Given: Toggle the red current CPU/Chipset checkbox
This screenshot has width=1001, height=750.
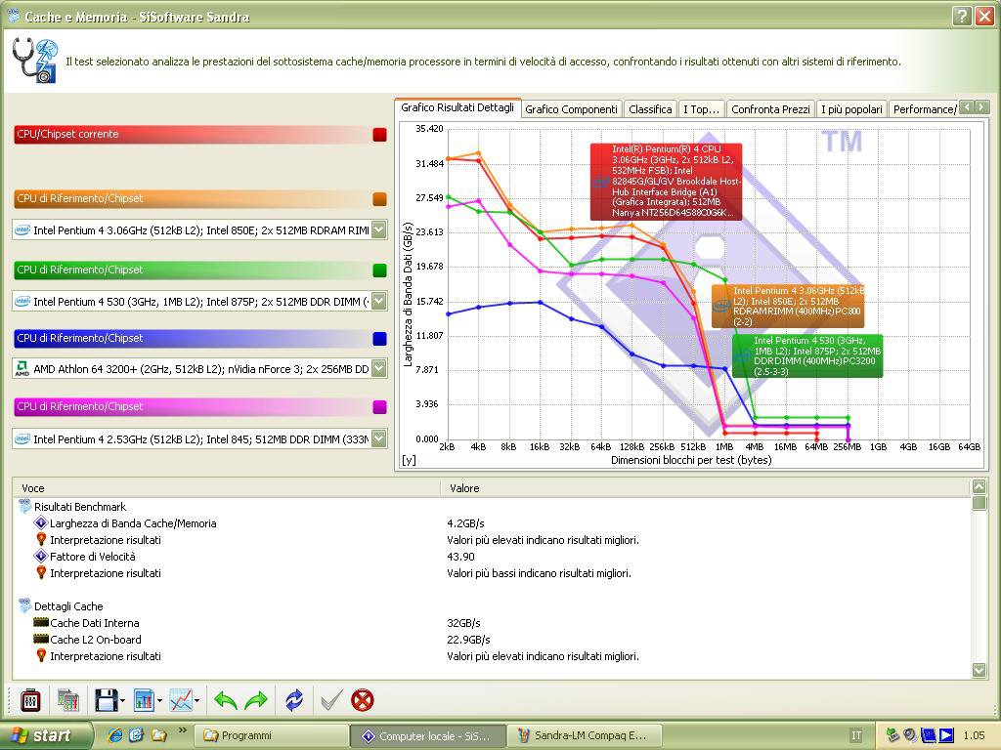Looking at the screenshot, I should tap(379, 135).
